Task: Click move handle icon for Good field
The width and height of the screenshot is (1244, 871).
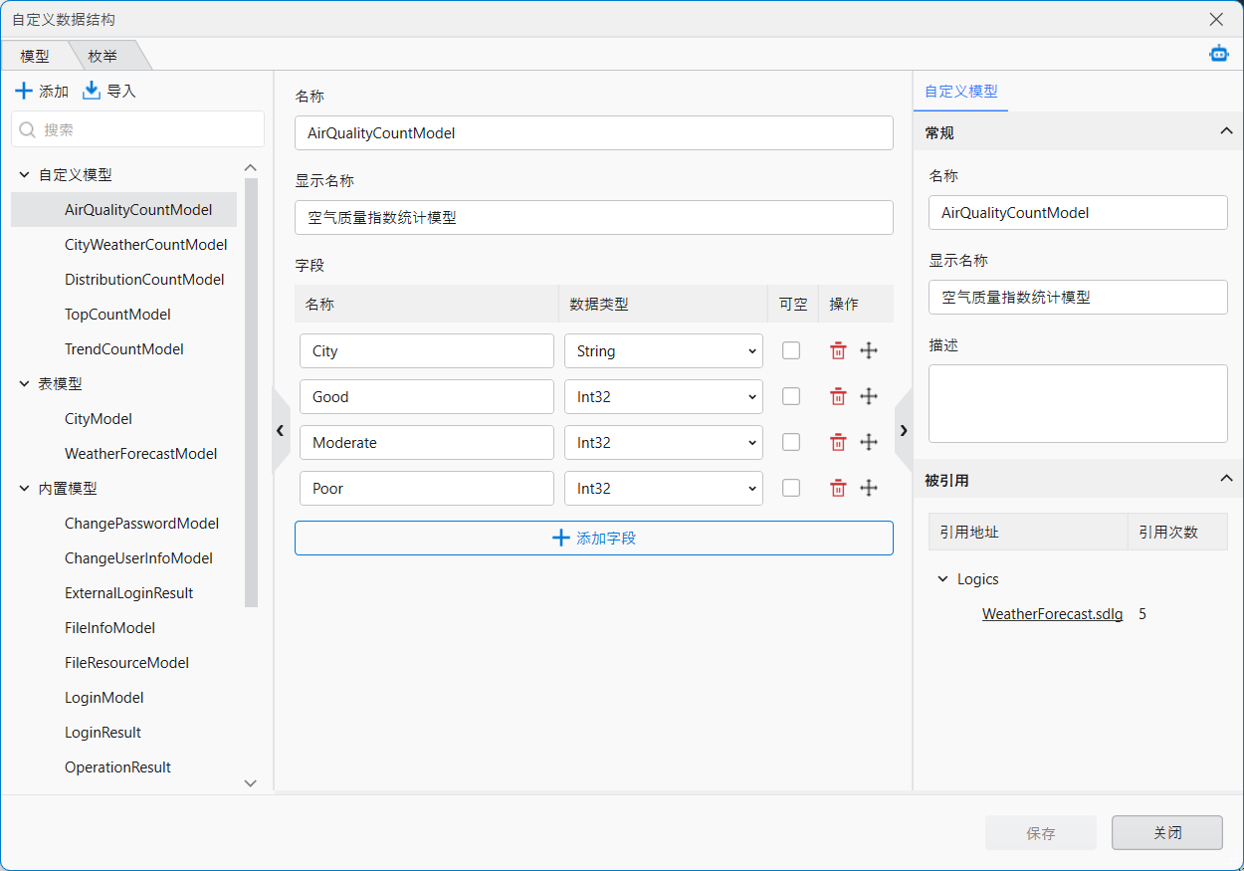Action: [868, 396]
